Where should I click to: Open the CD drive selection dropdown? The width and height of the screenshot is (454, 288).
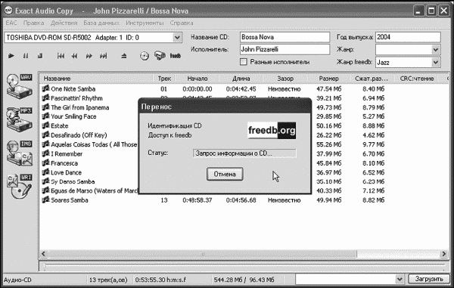tap(177, 38)
